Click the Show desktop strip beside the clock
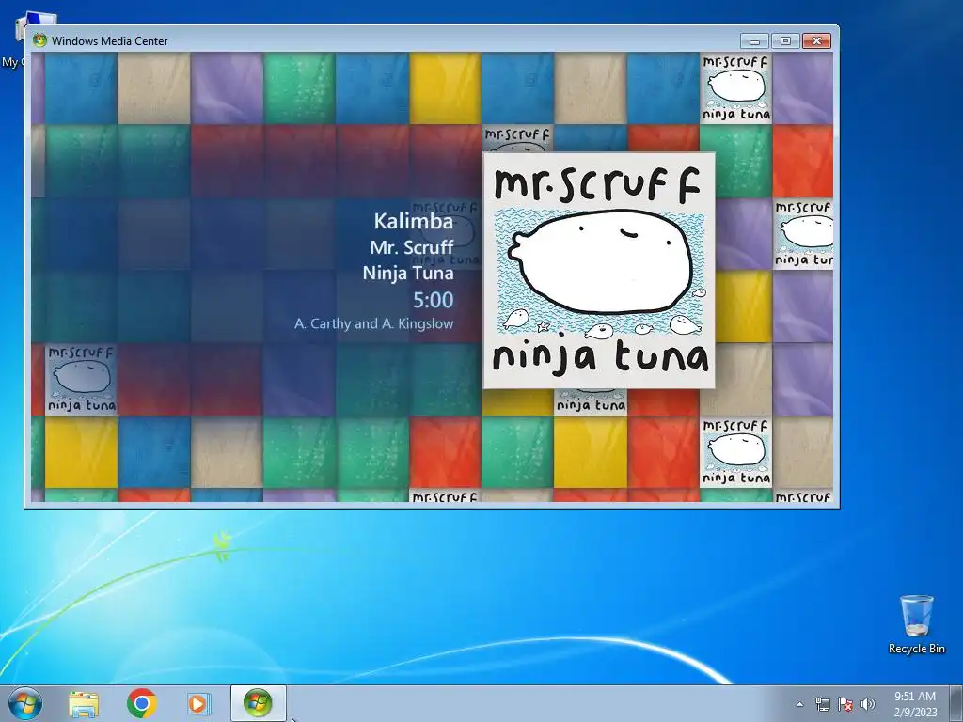The height and width of the screenshot is (722, 963). (x=956, y=703)
